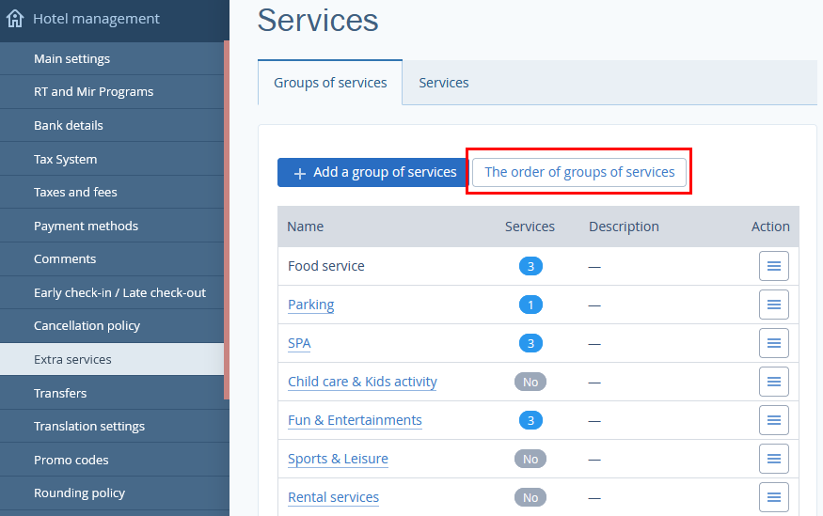Select Tax System menu item
The width and height of the screenshot is (823, 516).
pos(112,159)
